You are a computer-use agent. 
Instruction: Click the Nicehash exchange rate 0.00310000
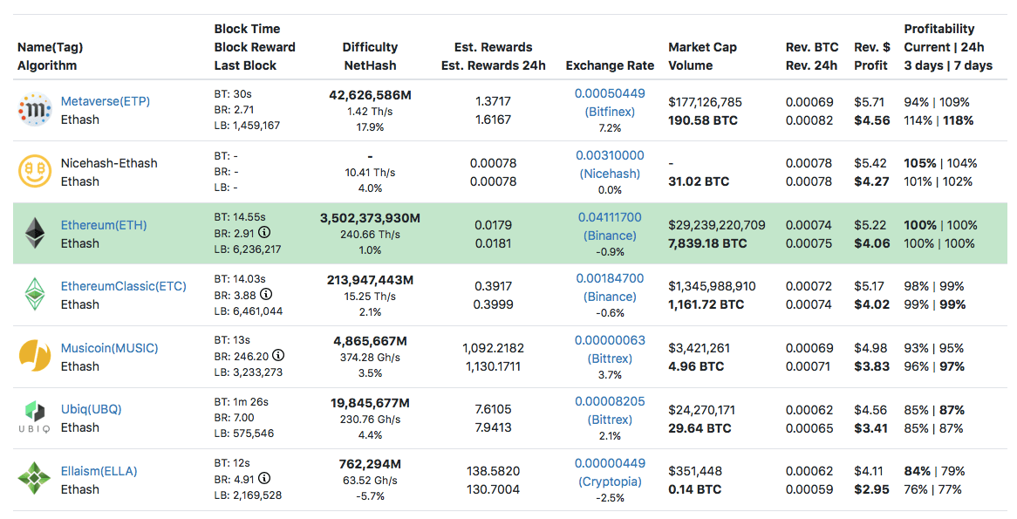[610, 155]
